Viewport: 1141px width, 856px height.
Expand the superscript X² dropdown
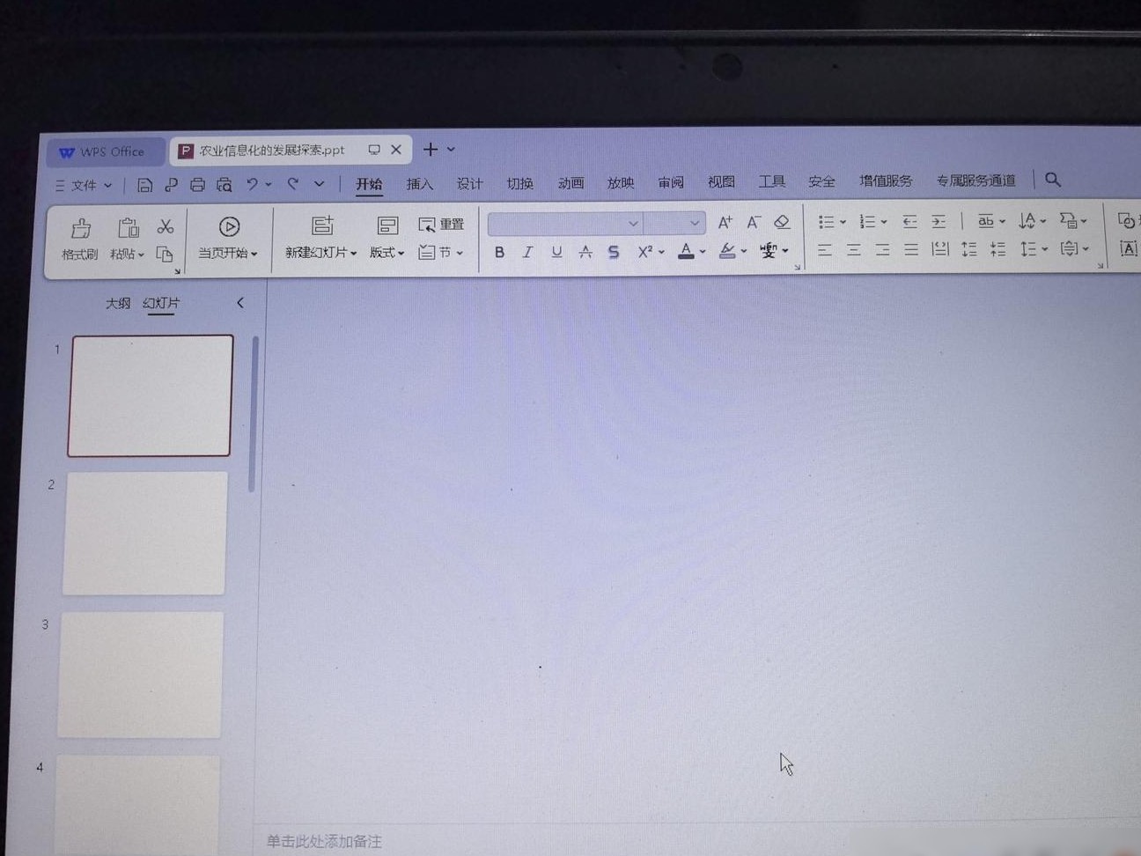661,253
